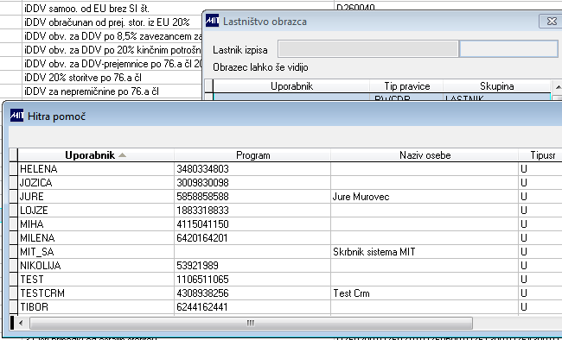Sort by Naziv osebe column header
This screenshot has height=340, width=562.
[x=425, y=155]
